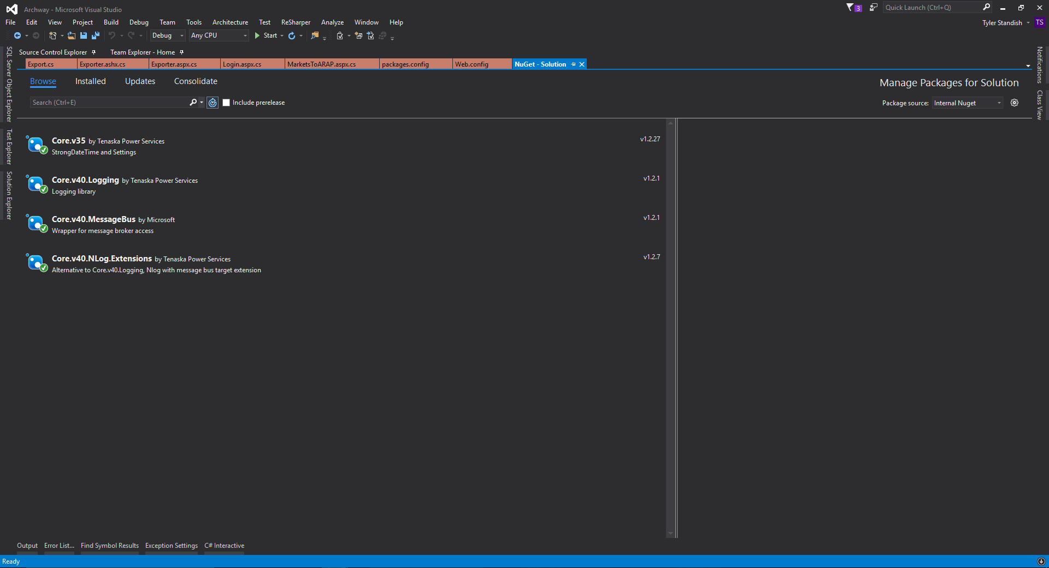Click the Open File folder icon
Image resolution: width=1049 pixels, height=568 pixels.
(x=72, y=35)
